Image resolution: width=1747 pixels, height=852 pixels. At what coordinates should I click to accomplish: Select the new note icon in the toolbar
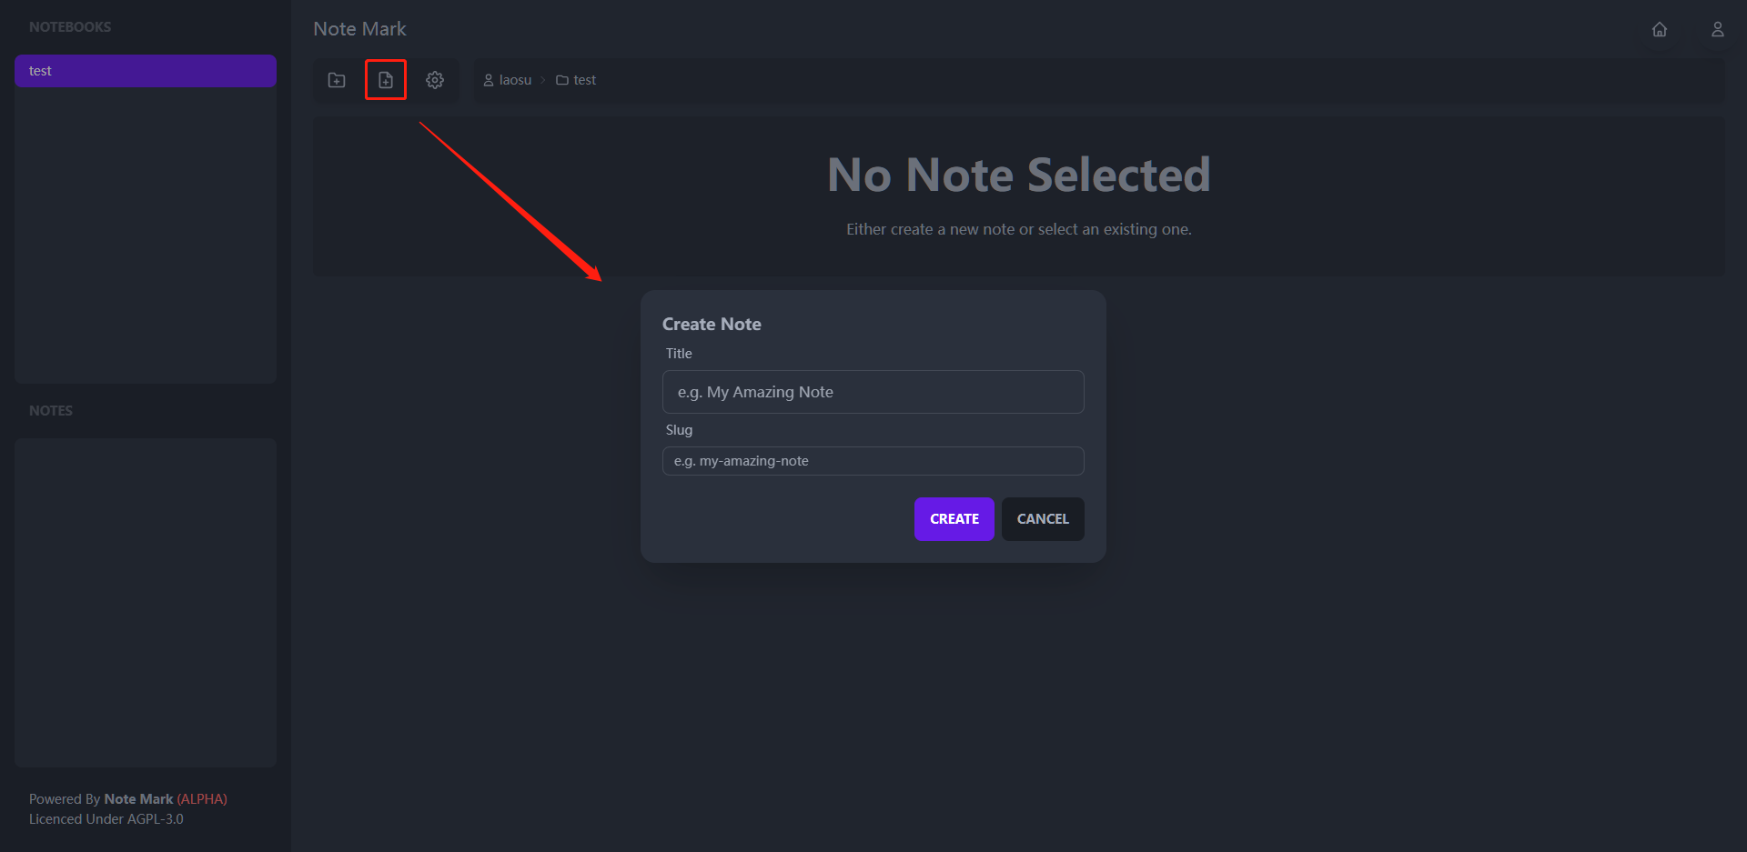[386, 80]
